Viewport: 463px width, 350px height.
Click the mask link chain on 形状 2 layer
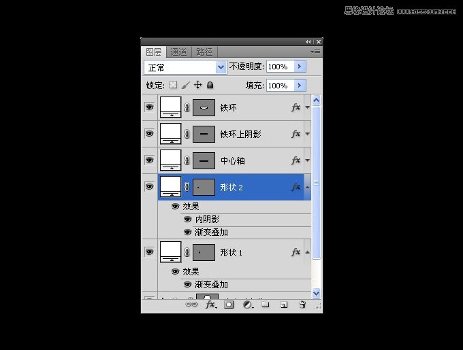click(x=187, y=187)
